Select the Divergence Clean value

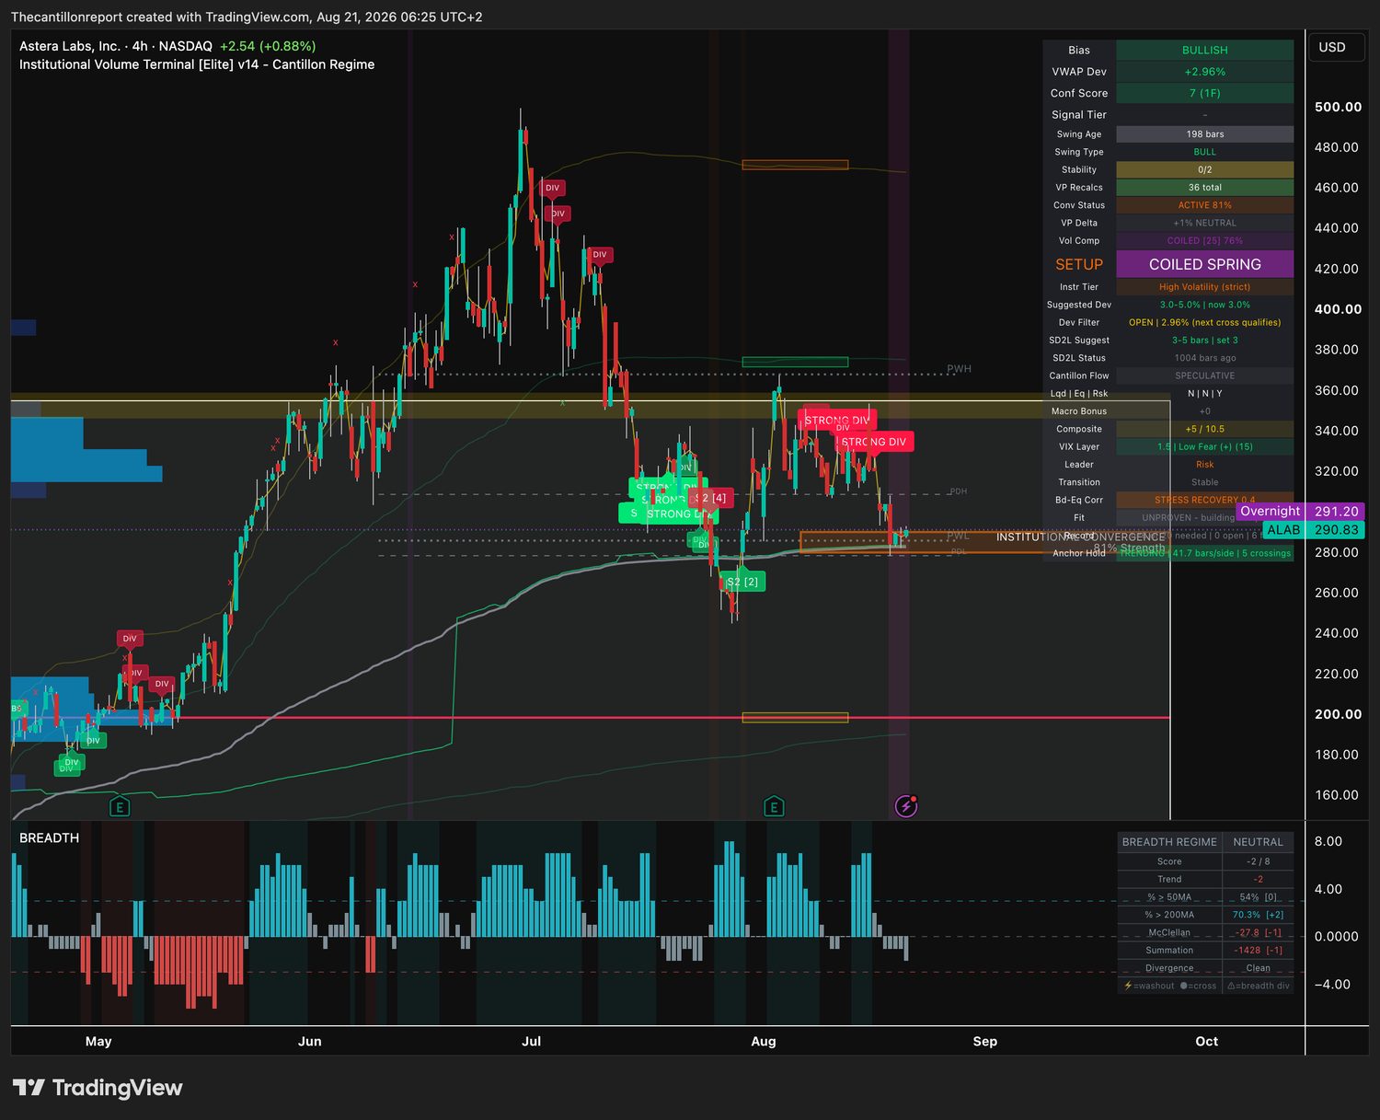click(x=1258, y=968)
